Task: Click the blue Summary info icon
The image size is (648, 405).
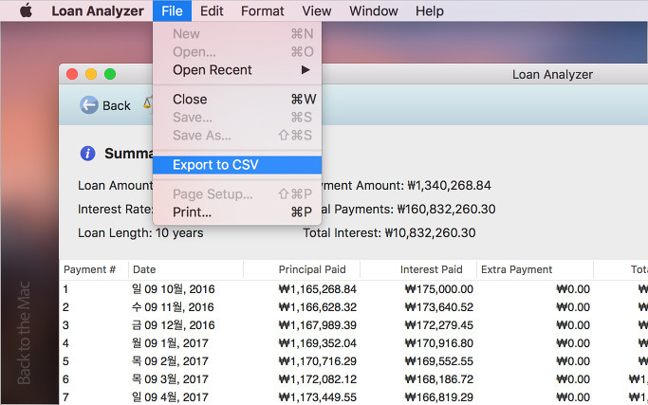Action: click(x=87, y=154)
